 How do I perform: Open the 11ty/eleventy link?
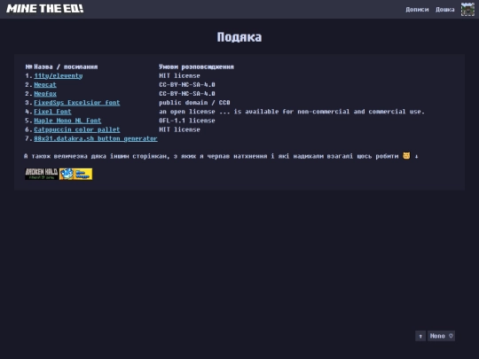(59, 75)
